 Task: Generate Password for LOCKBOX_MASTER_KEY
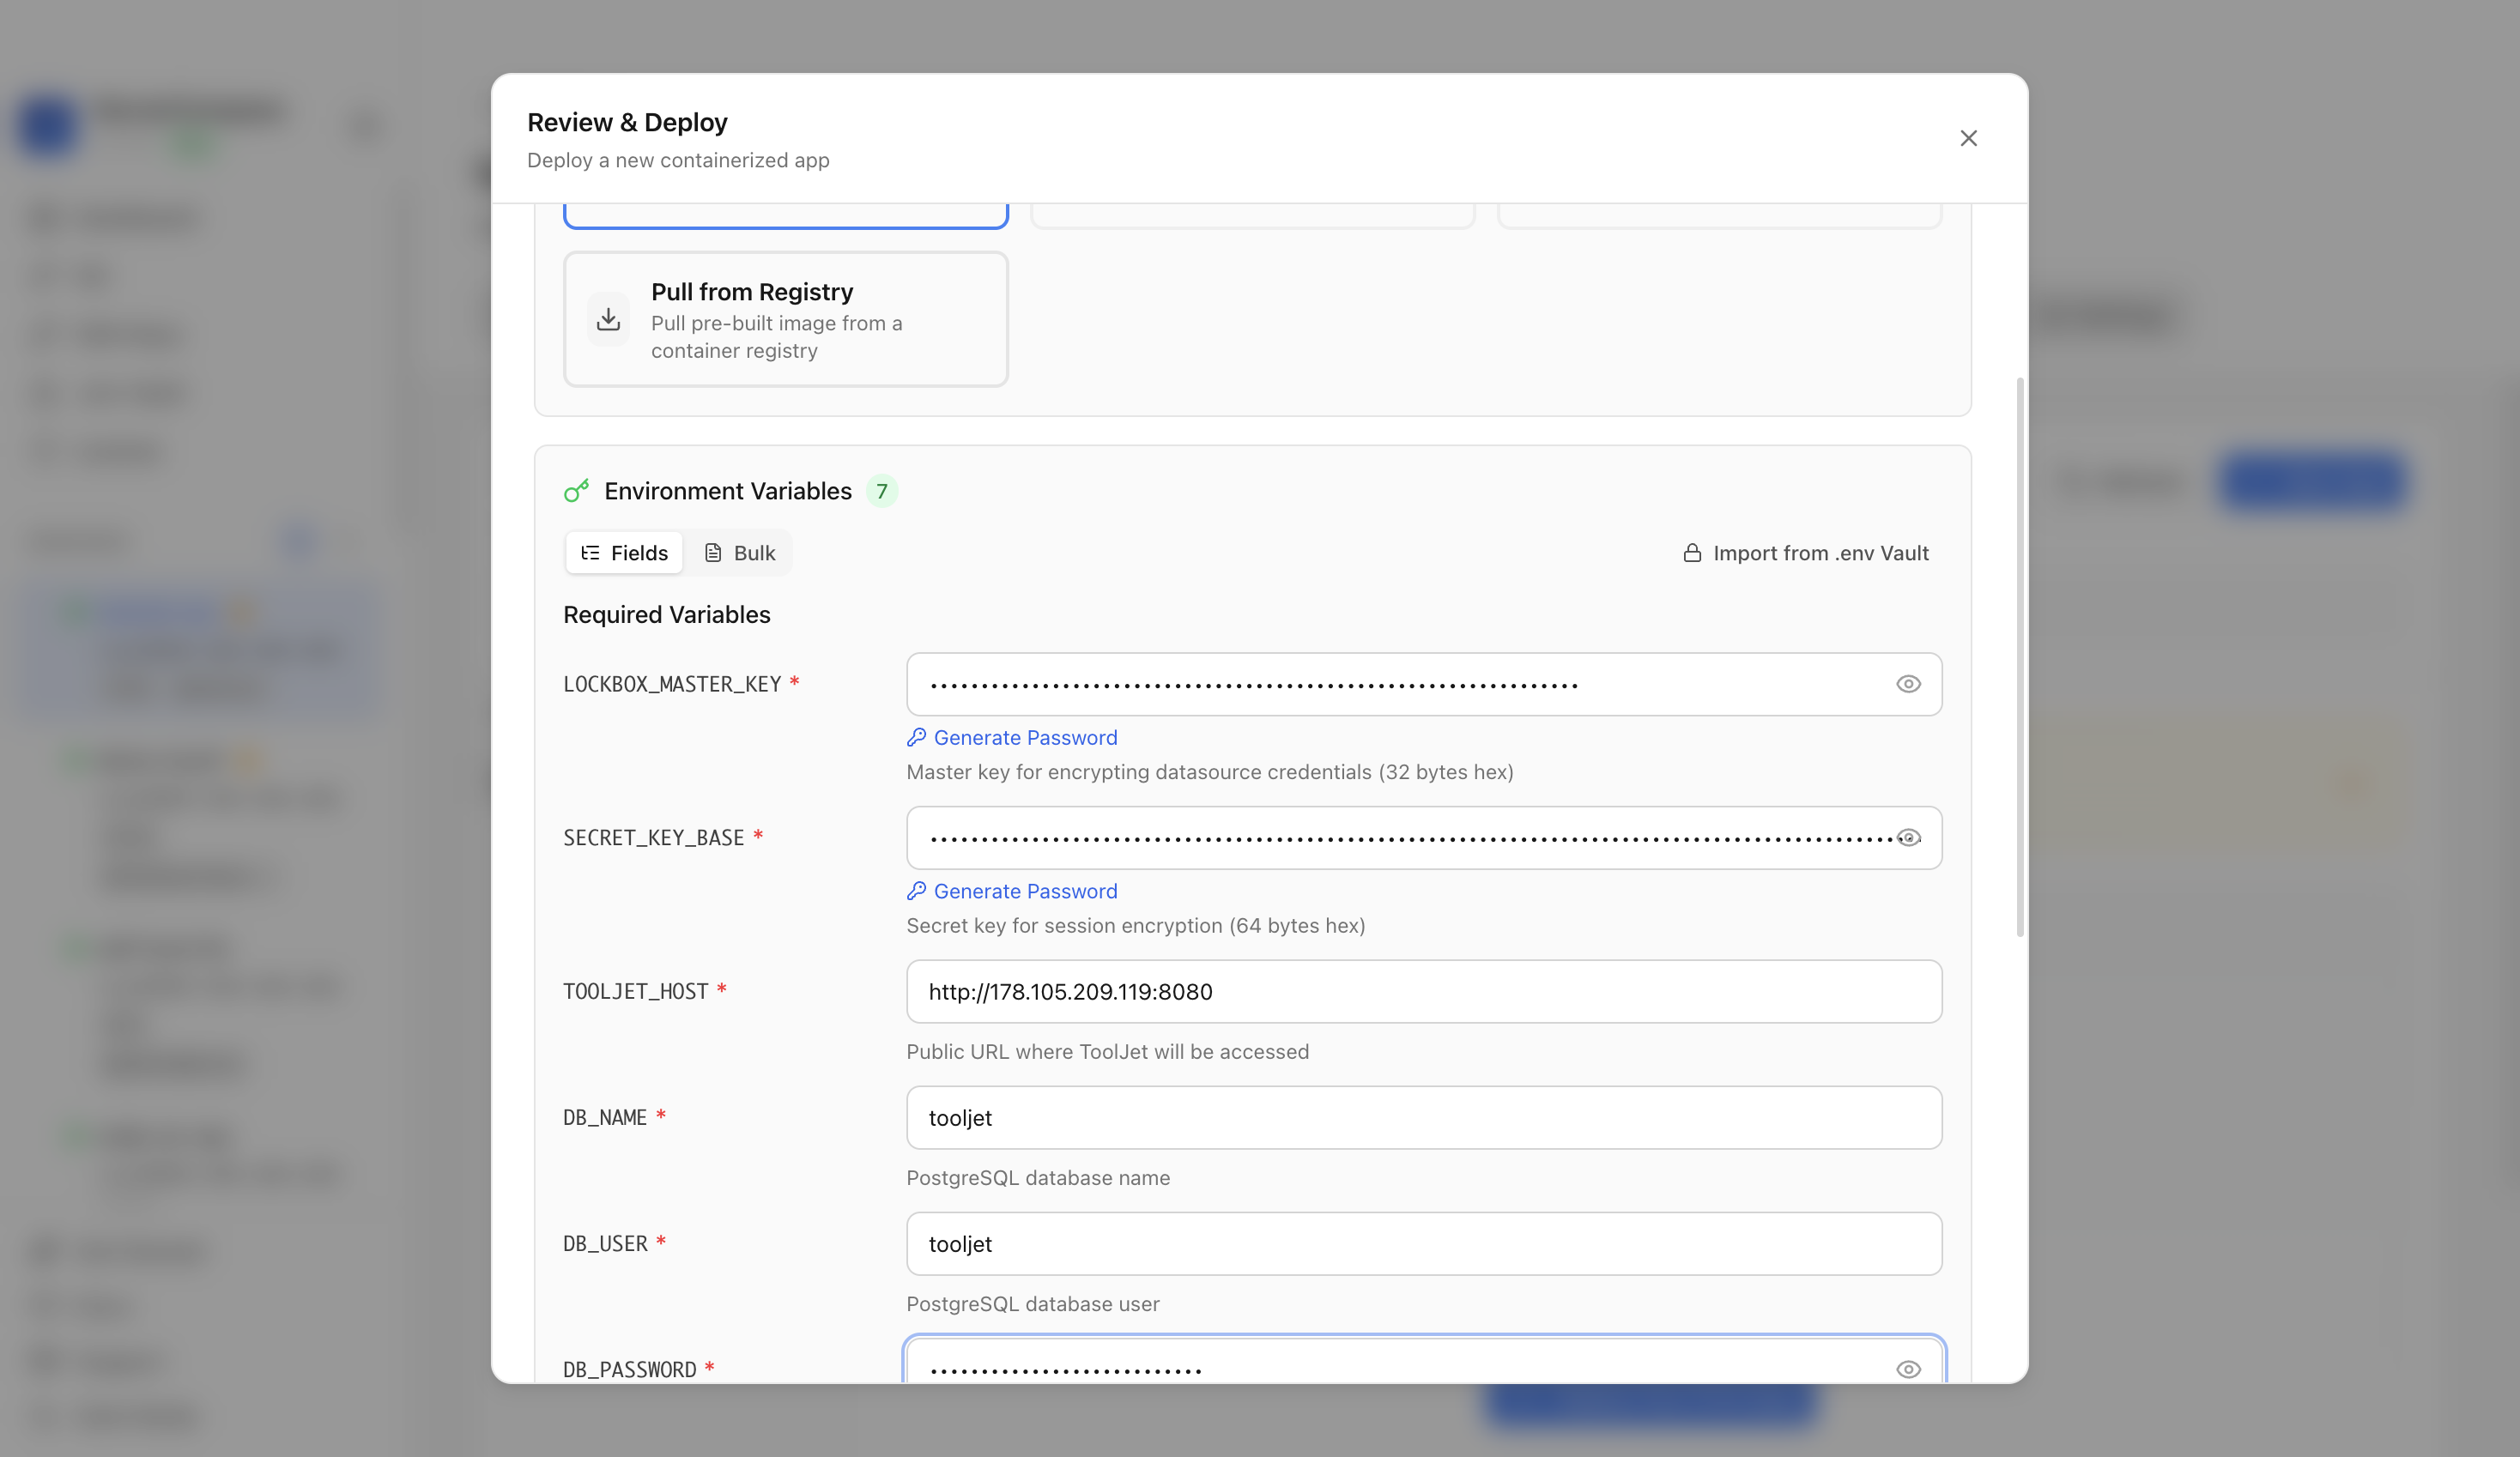point(1012,737)
